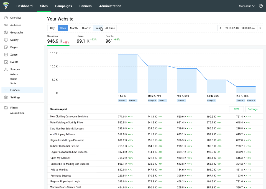The height and width of the screenshot is (189, 266).
Task: Set the period toggle to Month
Action: point(74,28)
